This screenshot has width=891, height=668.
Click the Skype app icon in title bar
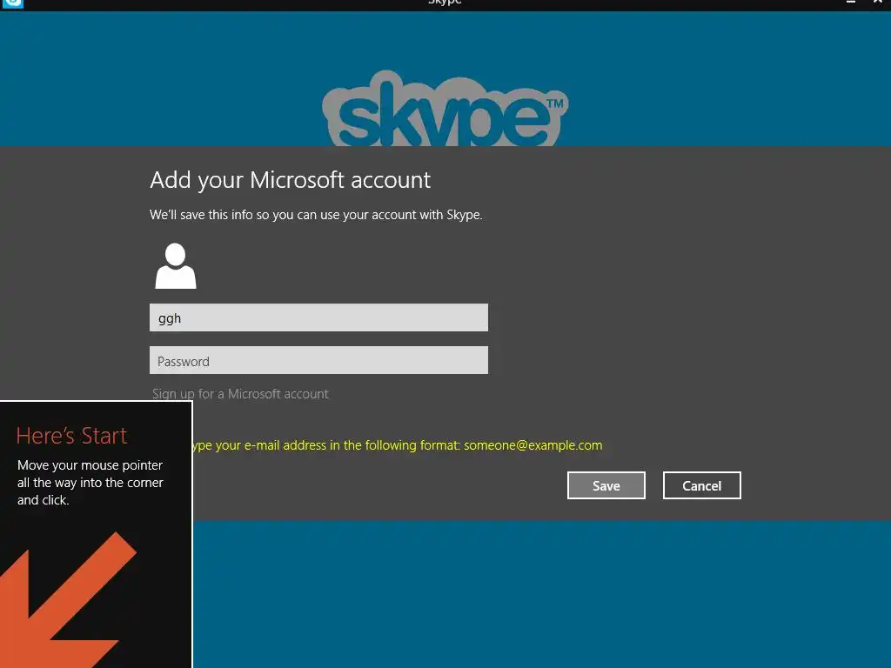(x=12, y=3)
